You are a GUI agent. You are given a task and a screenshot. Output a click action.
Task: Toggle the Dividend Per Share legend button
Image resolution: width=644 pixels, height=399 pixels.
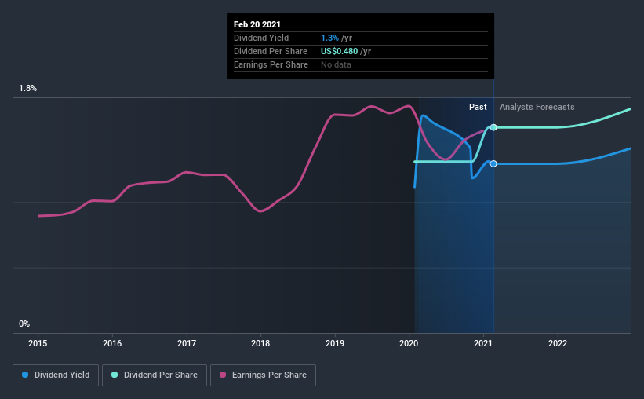pyautogui.click(x=155, y=375)
